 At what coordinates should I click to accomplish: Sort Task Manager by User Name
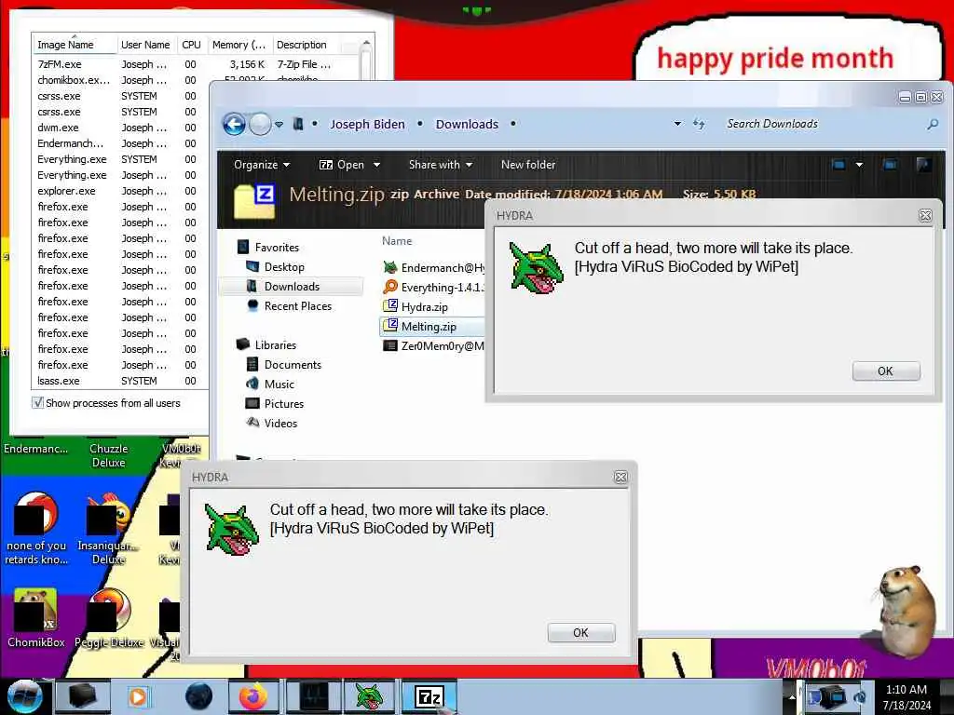pyautogui.click(x=145, y=45)
